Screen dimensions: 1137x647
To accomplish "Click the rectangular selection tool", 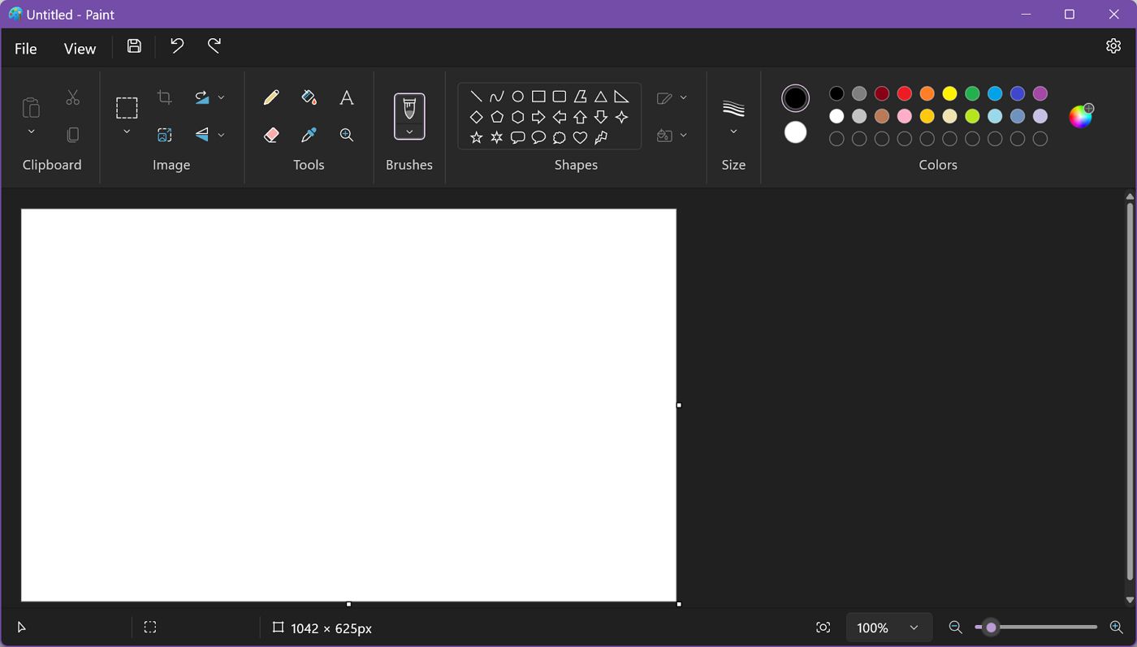I will [x=127, y=108].
